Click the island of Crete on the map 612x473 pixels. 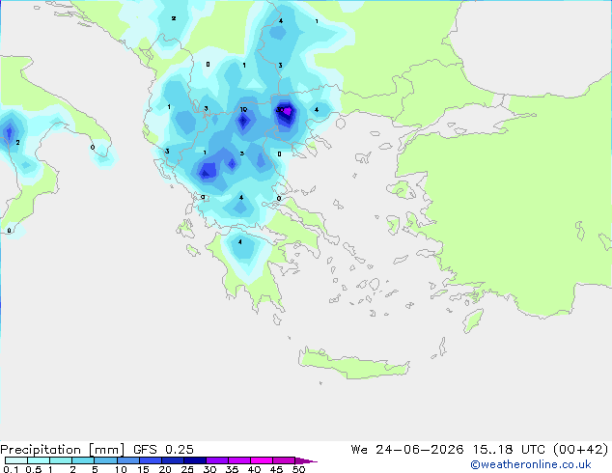[353, 363]
